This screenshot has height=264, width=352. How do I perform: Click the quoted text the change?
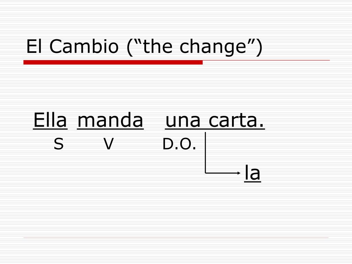coord(195,47)
